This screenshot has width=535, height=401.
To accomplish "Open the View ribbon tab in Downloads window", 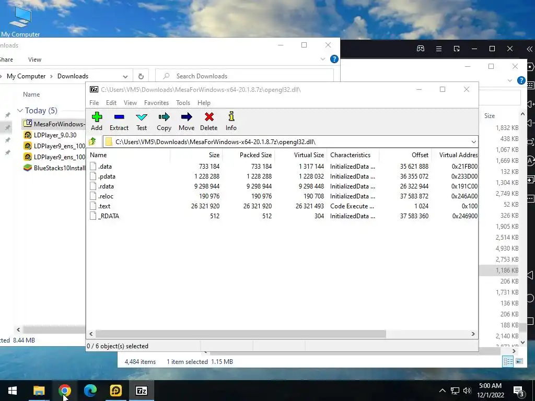I will [x=34, y=60].
